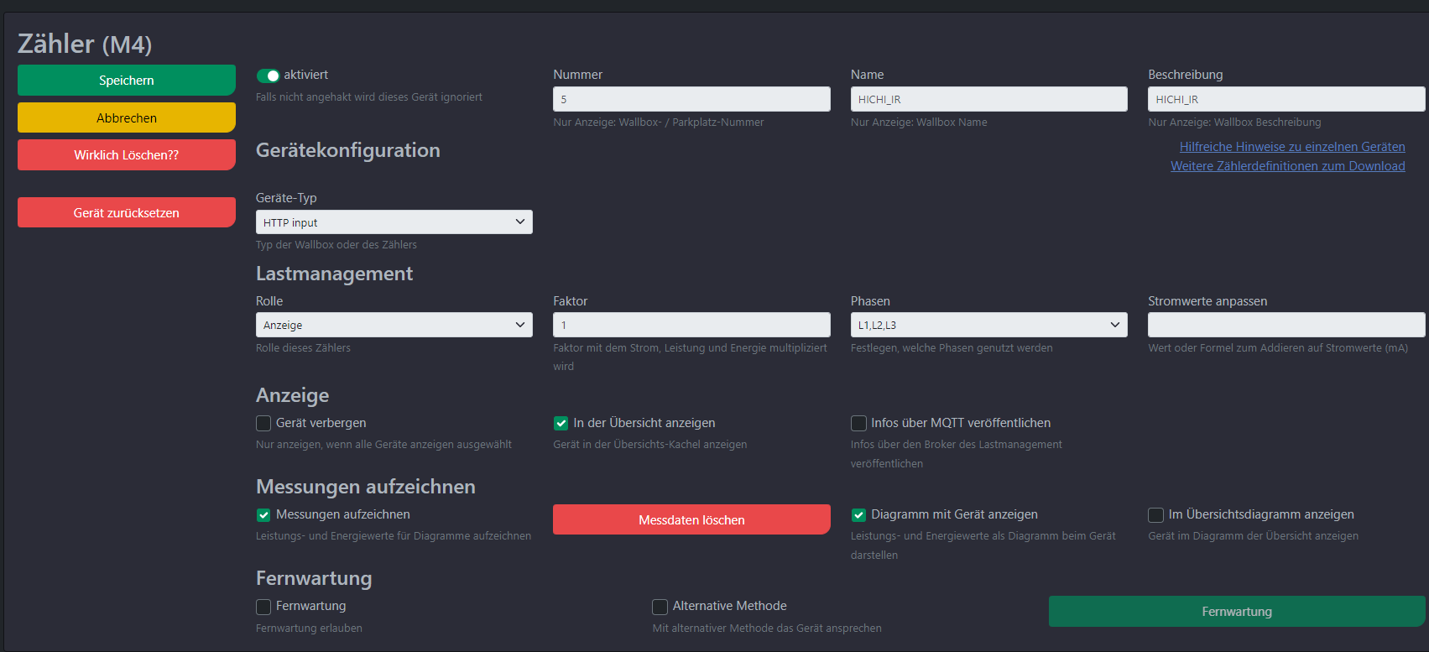Click the Lastmanagement heading
1429x652 pixels.
(334, 274)
